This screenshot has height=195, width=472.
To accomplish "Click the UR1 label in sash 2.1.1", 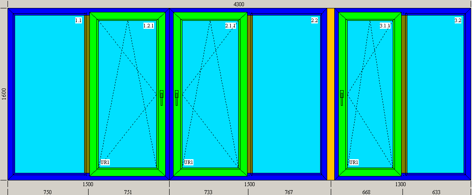I will tap(189, 163).
